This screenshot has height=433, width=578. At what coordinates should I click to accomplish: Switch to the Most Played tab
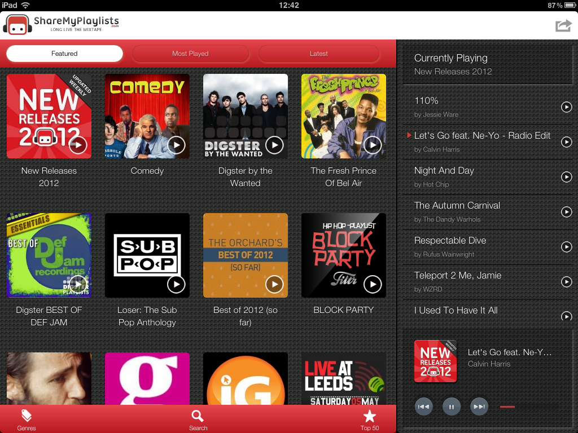click(190, 54)
